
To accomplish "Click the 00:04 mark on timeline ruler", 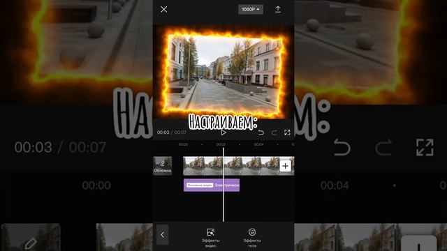I will pyautogui.click(x=258, y=144).
